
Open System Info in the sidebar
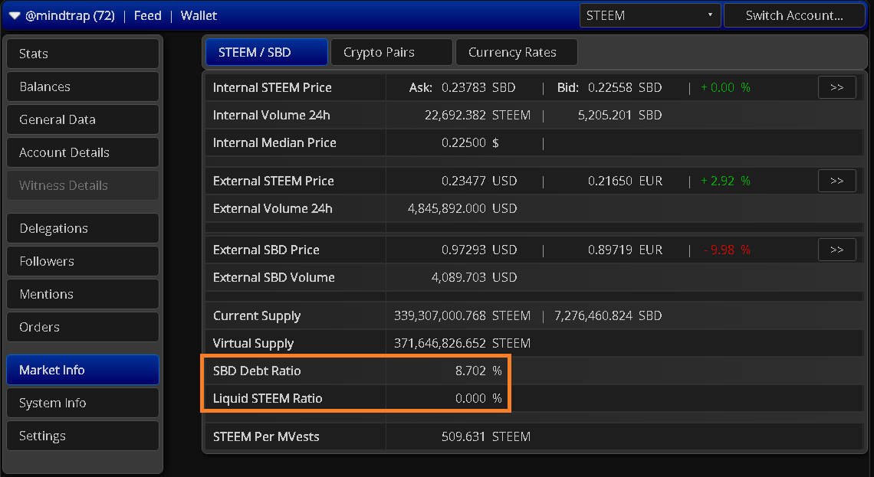point(83,403)
